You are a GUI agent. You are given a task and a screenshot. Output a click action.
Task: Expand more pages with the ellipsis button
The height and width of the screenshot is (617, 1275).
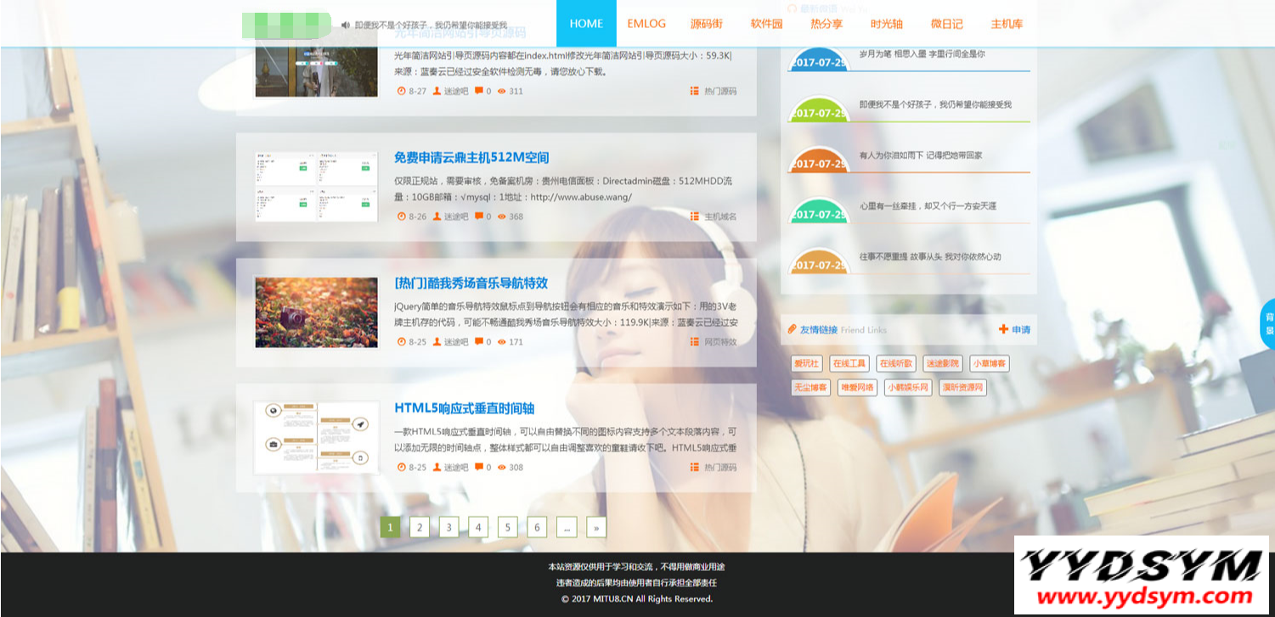coord(567,528)
